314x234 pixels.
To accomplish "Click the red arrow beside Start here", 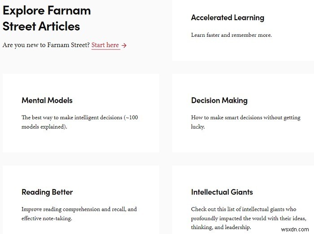I will (124, 45).
